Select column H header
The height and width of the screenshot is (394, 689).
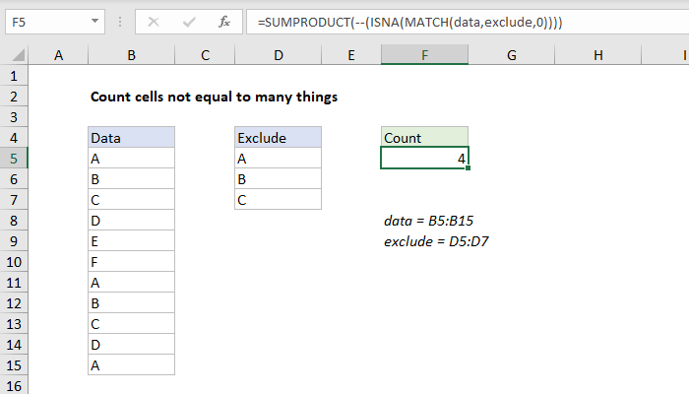[598, 56]
